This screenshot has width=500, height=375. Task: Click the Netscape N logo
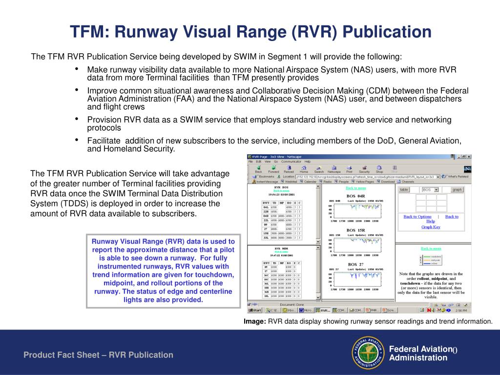pyautogui.click(x=467, y=169)
